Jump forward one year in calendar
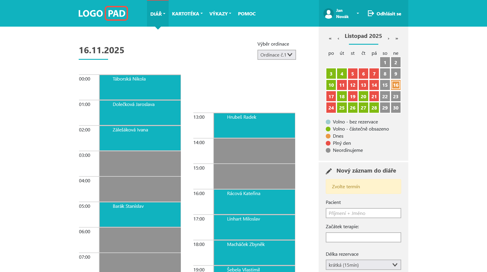The image size is (487, 272). [397, 38]
